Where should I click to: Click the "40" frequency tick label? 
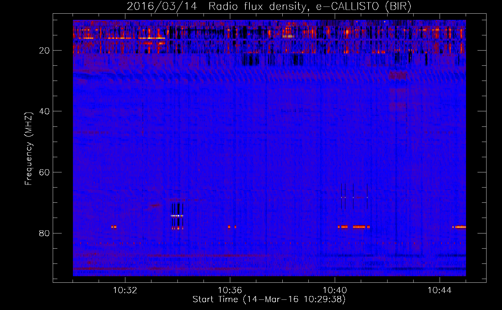coord(45,111)
